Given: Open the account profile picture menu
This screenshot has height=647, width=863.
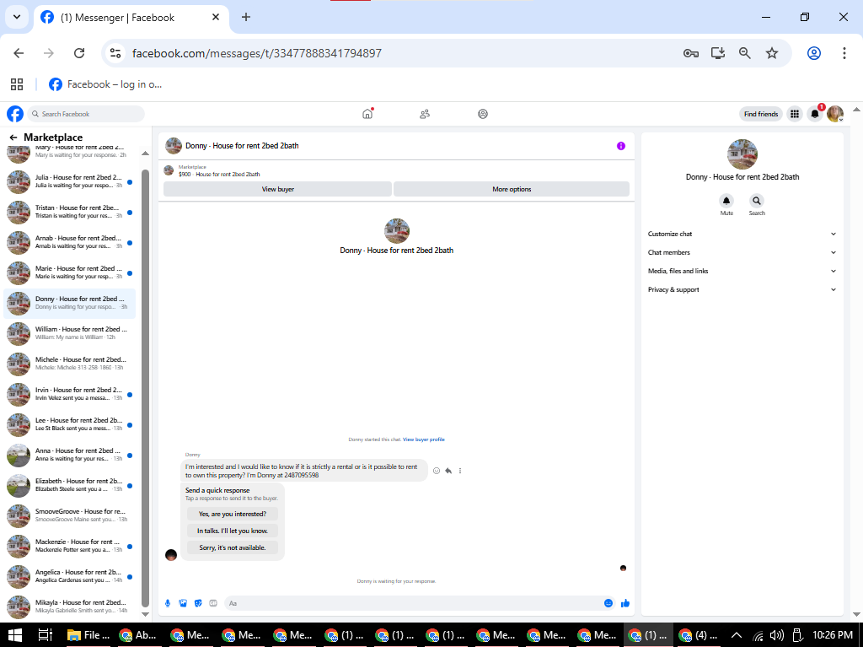Looking at the screenshot, I should 835,114.
